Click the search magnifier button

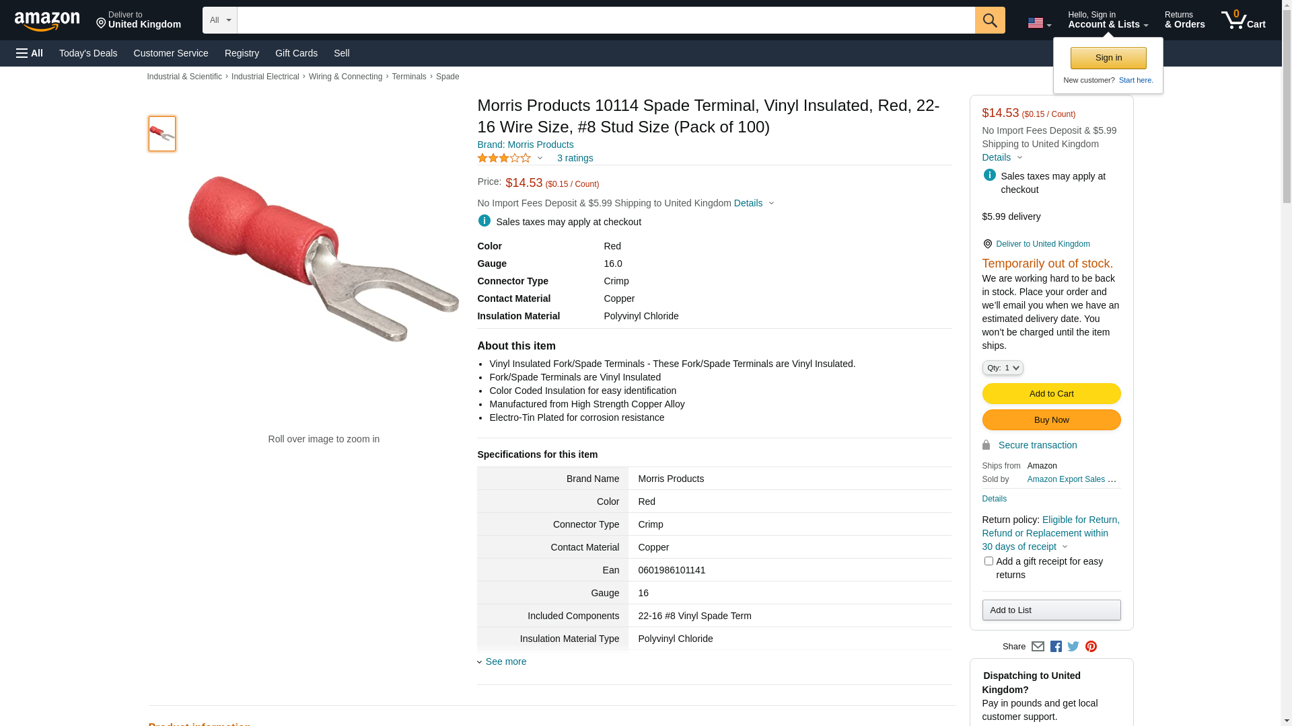coord(989,20)
